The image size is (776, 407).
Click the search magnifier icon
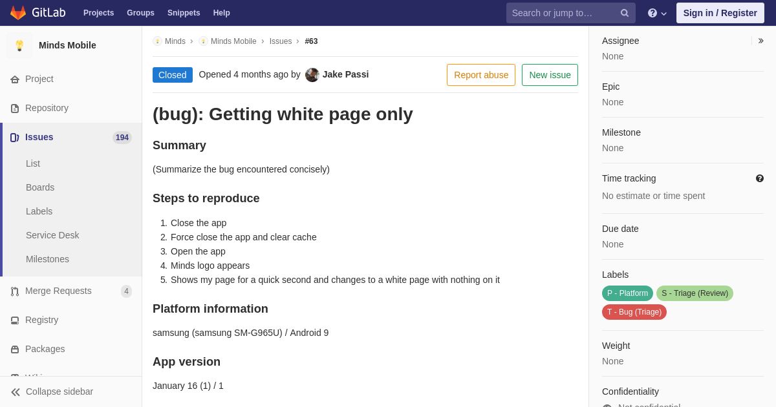(x=625, y=13)
